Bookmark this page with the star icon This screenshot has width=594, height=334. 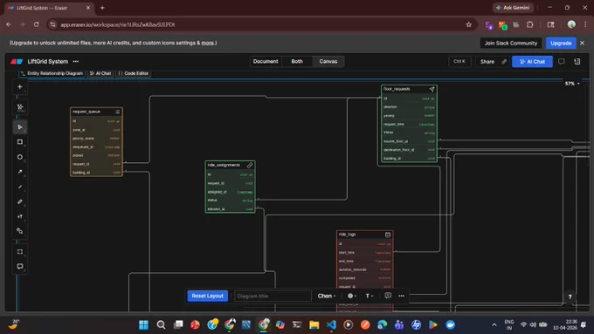pyautogui.click(x=468, y=24)
